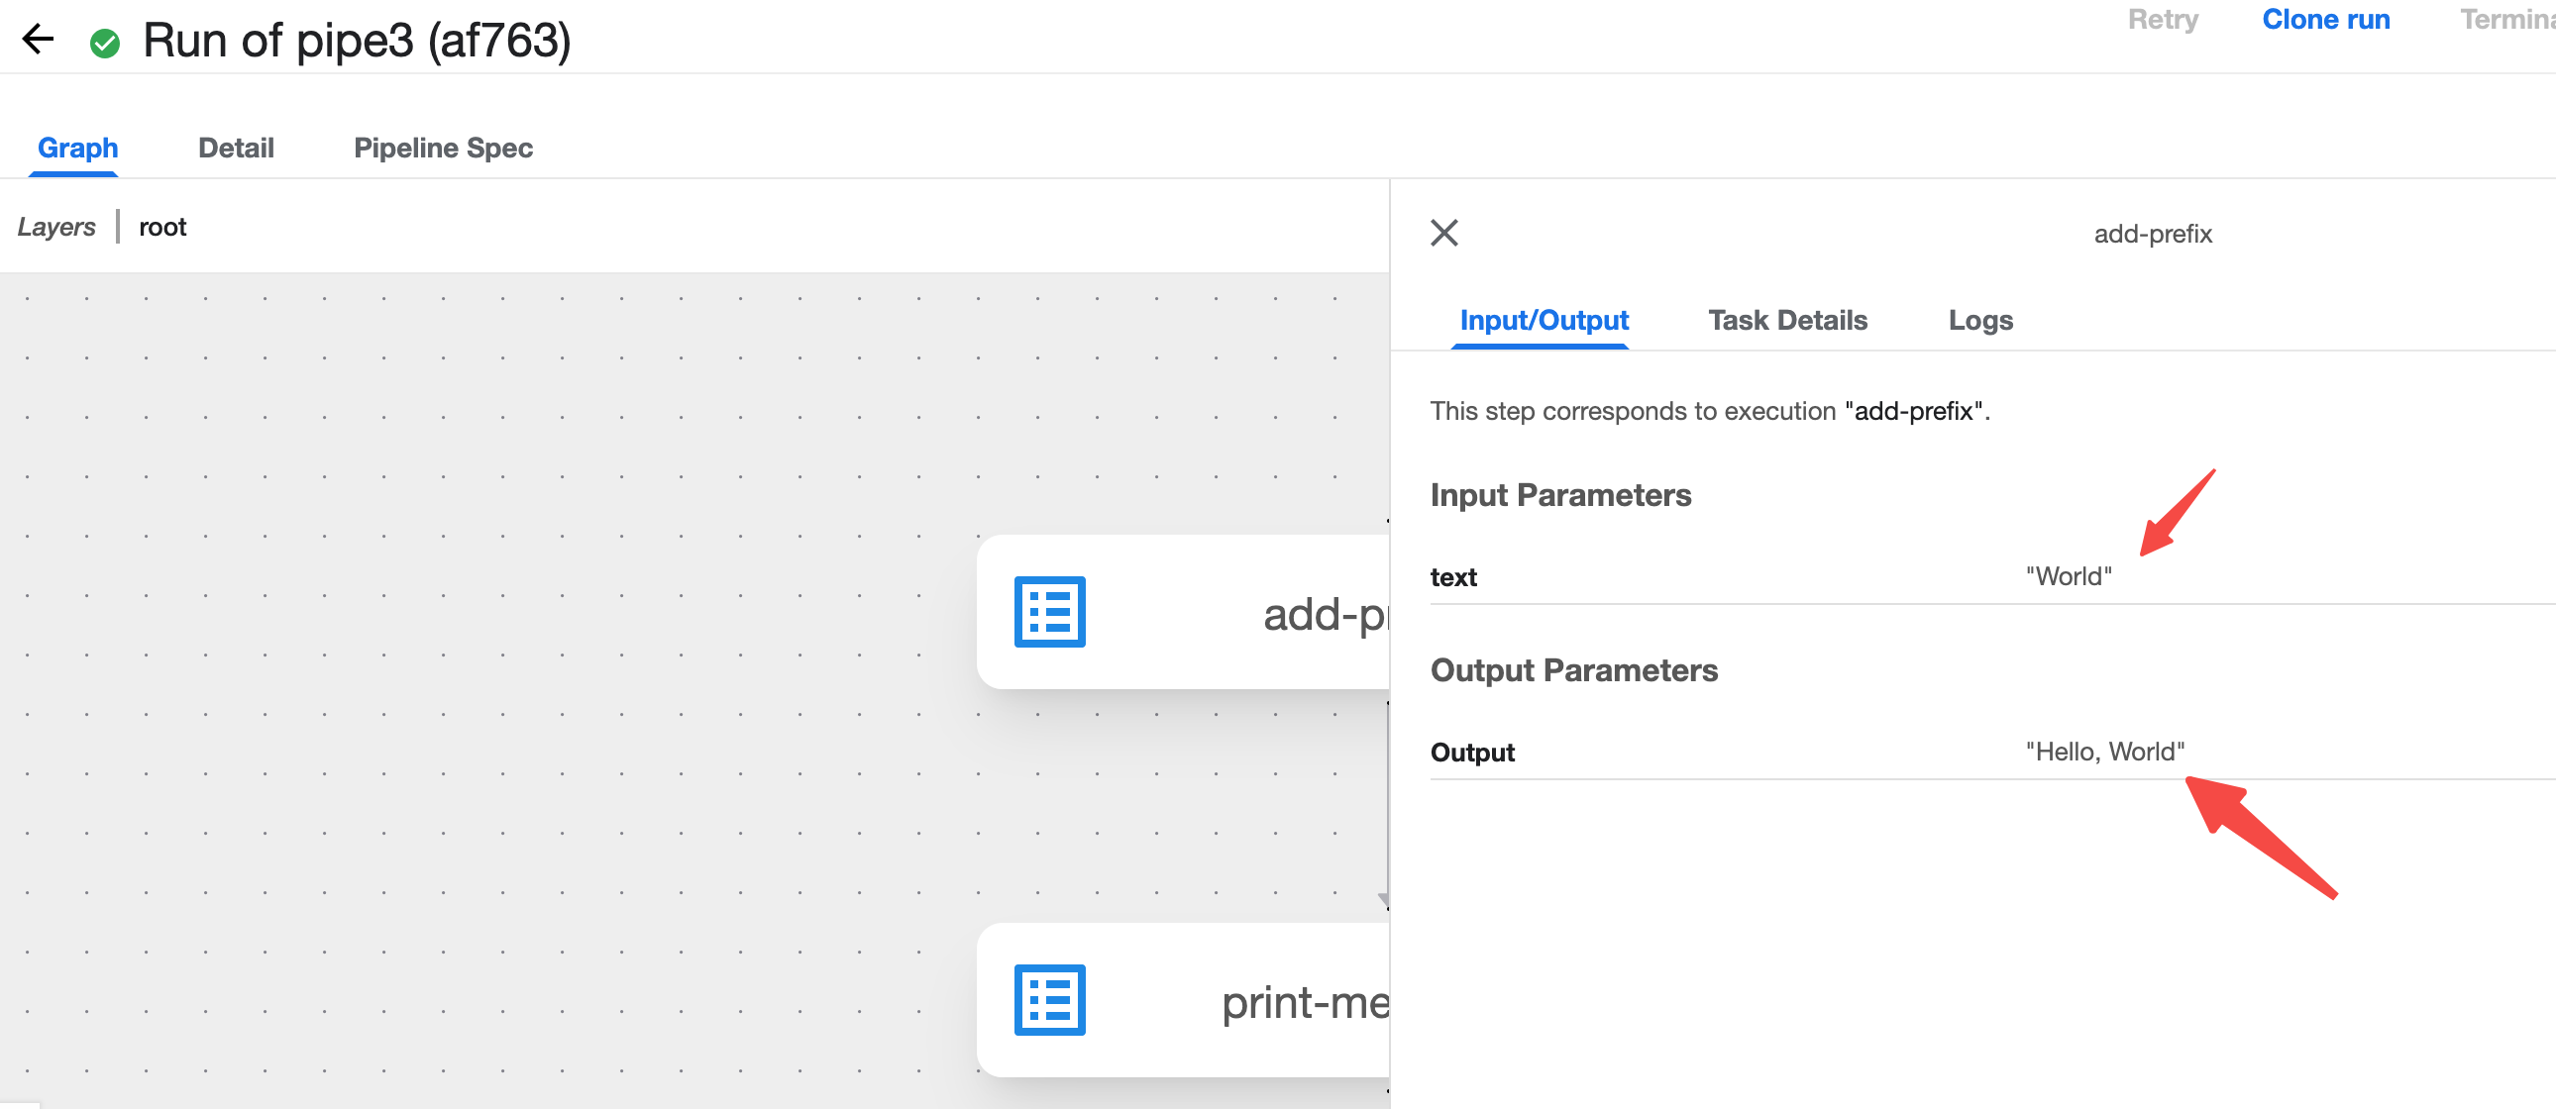The width and height of the screenshot is (2556, 1109).
Task: Click the "World" text input value
Action: pos(2068,576)
